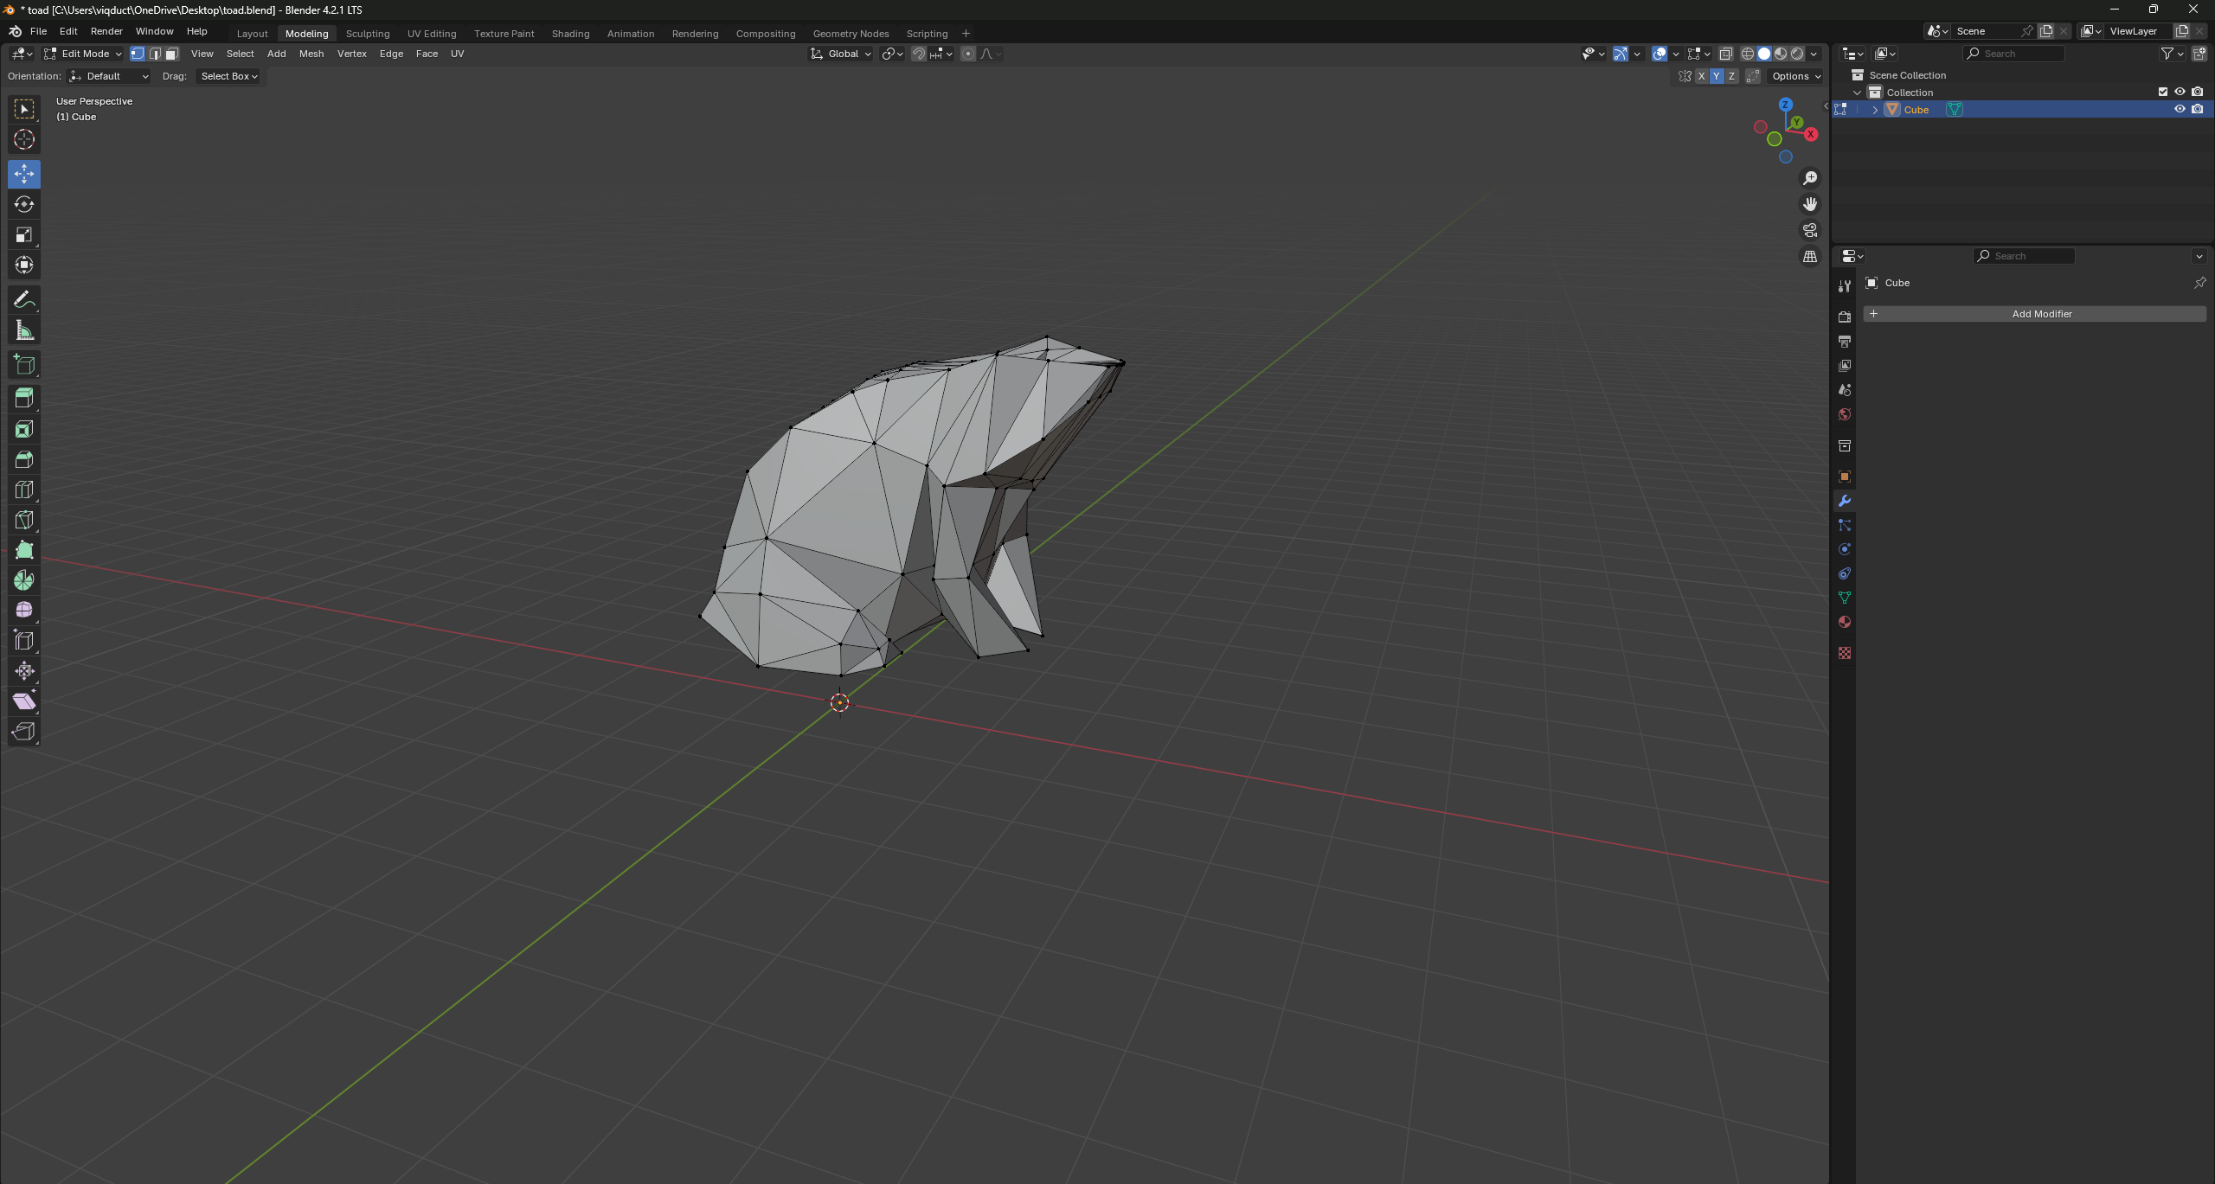
Task: Toggle snapping magnet icon
Action: [x=919, y=54]
